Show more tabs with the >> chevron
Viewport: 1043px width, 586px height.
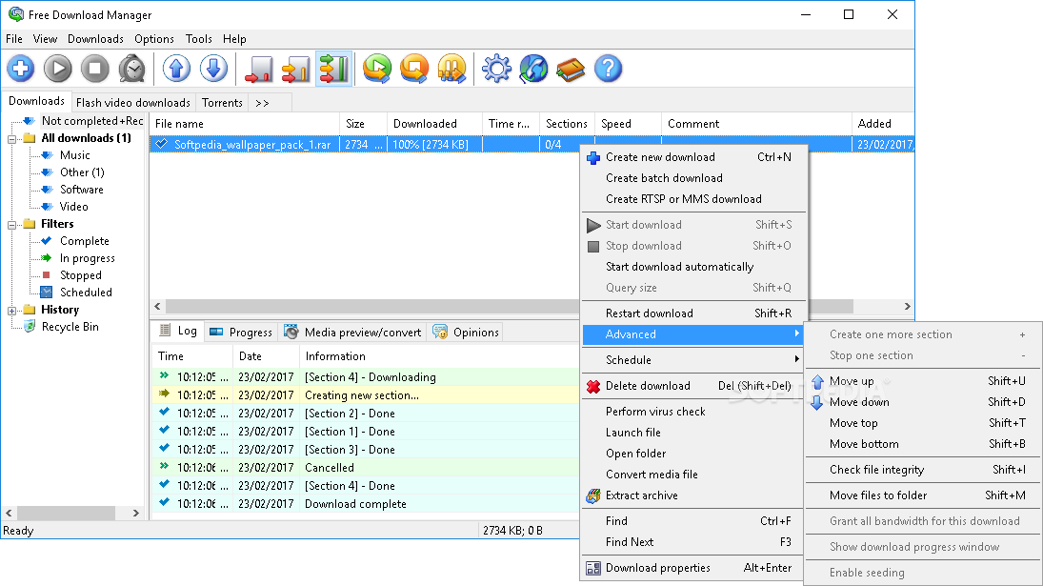point(262,103)
